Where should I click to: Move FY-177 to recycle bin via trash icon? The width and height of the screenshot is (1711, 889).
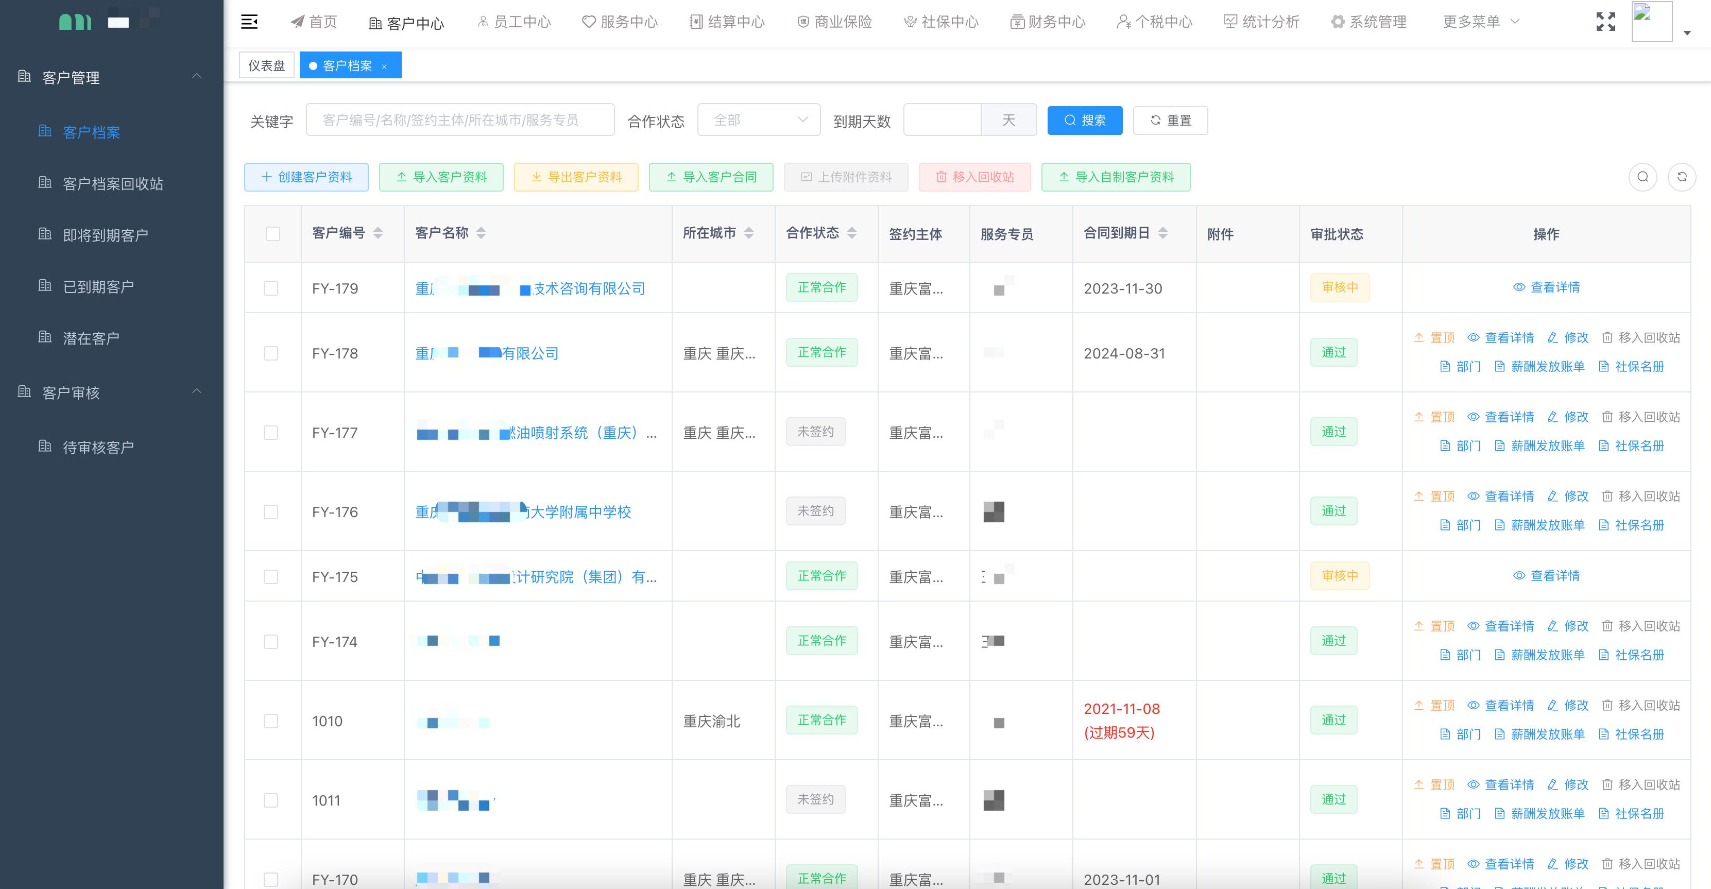tap(1607, 417)
